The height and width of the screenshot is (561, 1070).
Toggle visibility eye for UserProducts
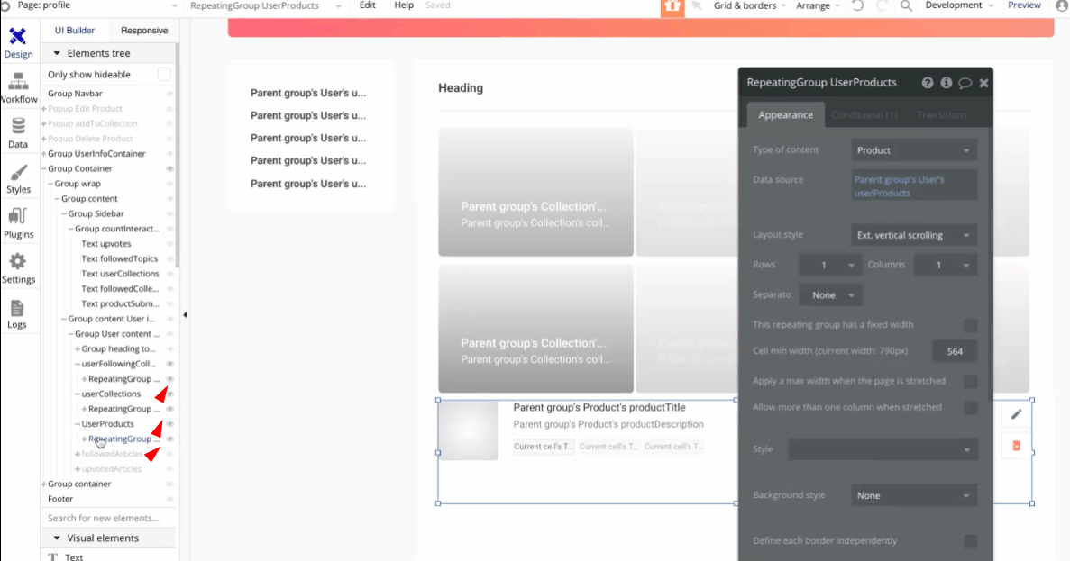(x=169, y=424)
